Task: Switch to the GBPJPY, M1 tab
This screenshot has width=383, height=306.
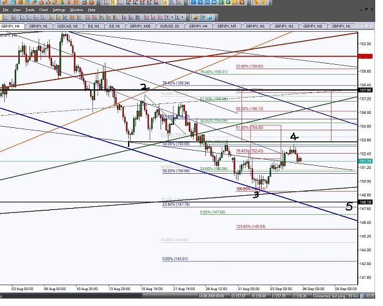Action: (x=313, y=26)
